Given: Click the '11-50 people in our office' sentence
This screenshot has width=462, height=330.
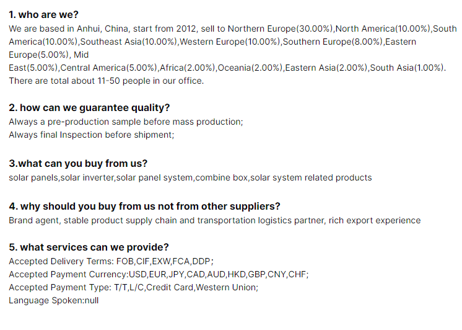Looking at the screenshot, I should [x=107, y=81].
